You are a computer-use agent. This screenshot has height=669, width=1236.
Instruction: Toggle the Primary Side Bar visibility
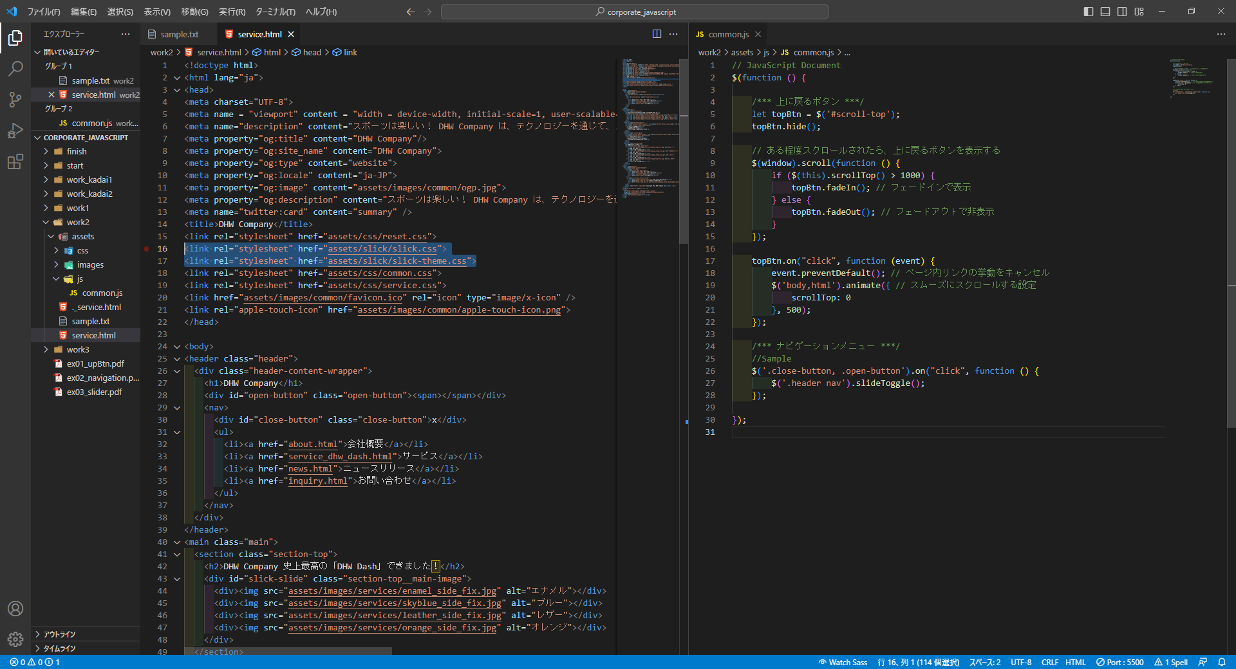pos(1088,12)
